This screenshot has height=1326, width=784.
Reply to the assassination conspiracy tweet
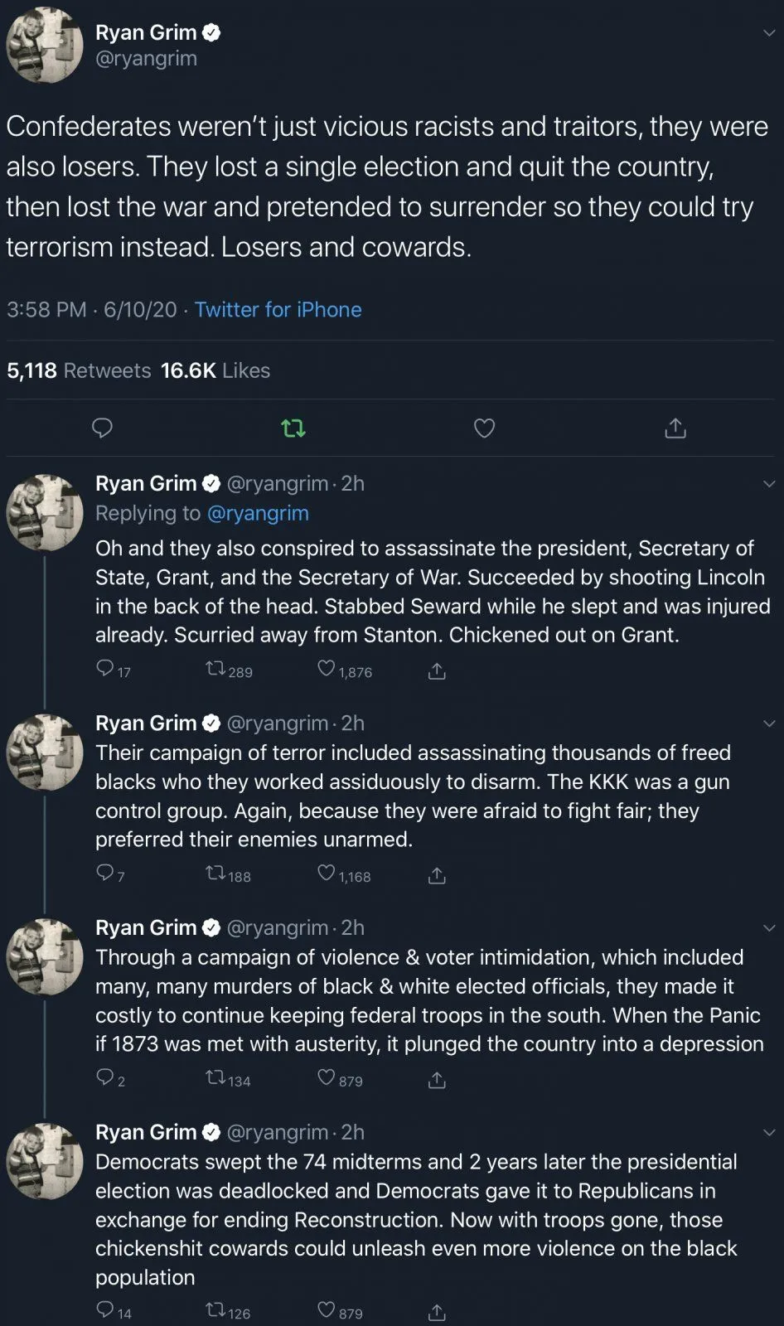tap(105, 668)
